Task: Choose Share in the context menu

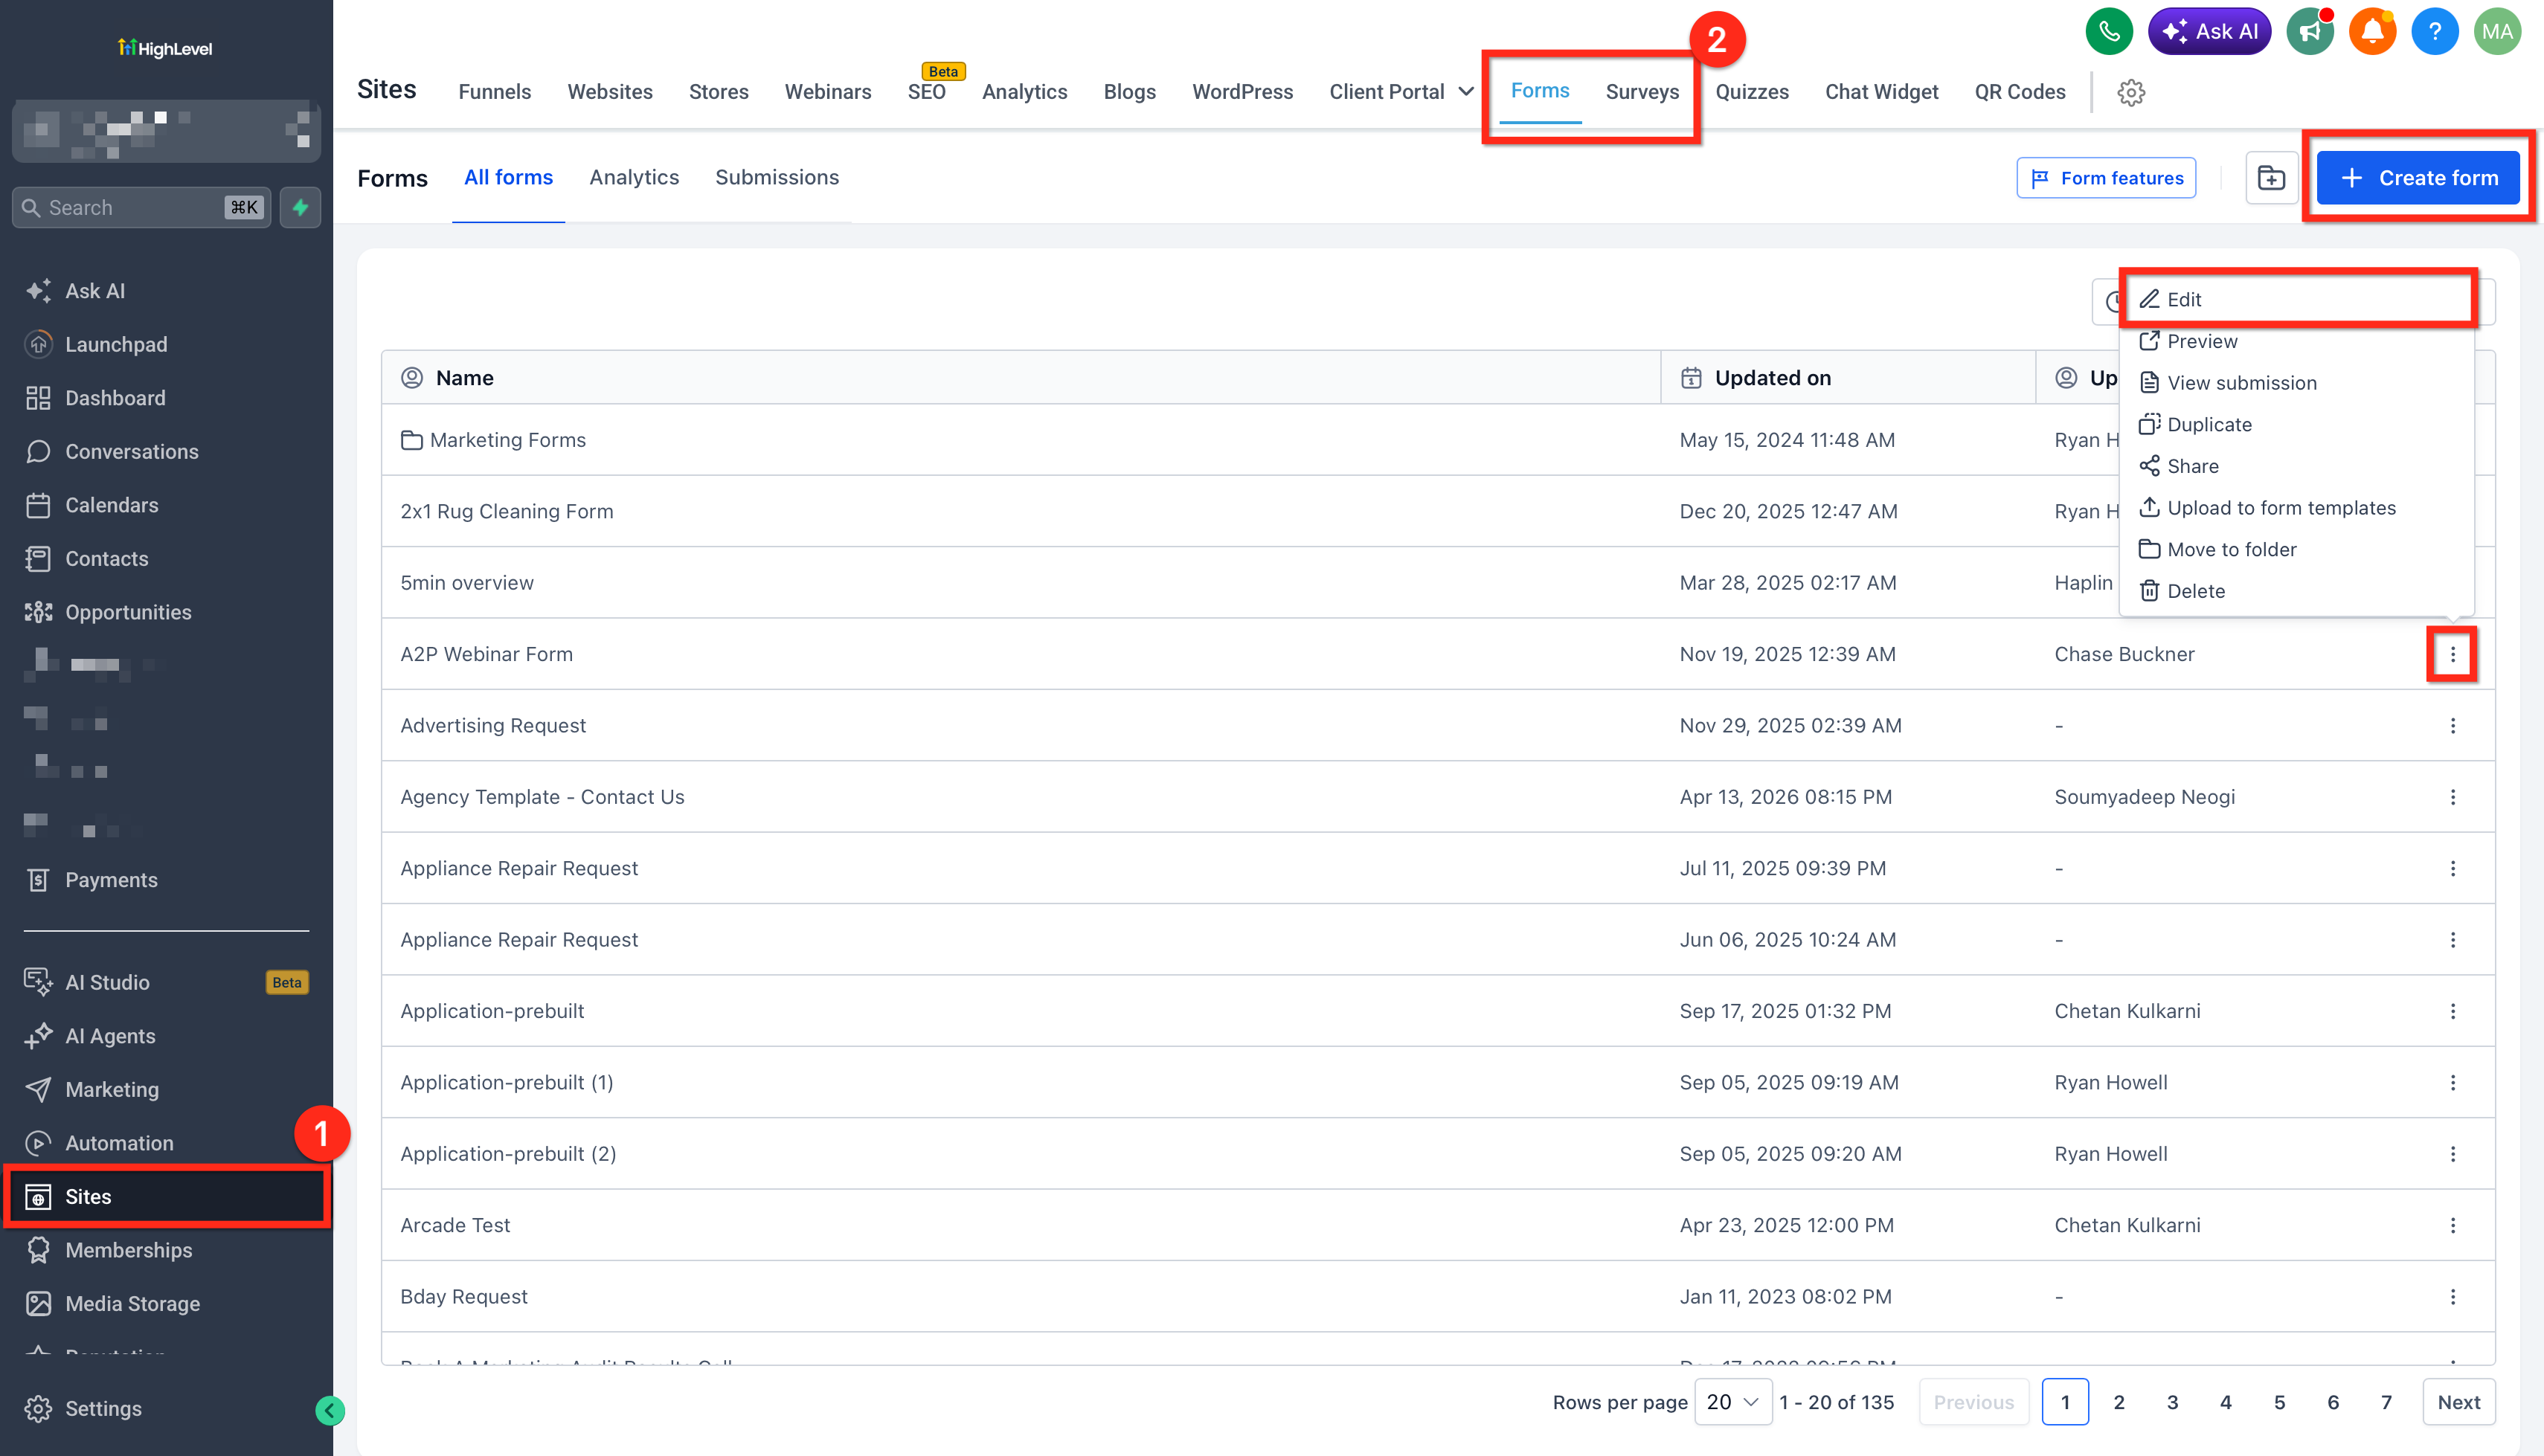Action: pyautogui.click(x=2297, y=466)
